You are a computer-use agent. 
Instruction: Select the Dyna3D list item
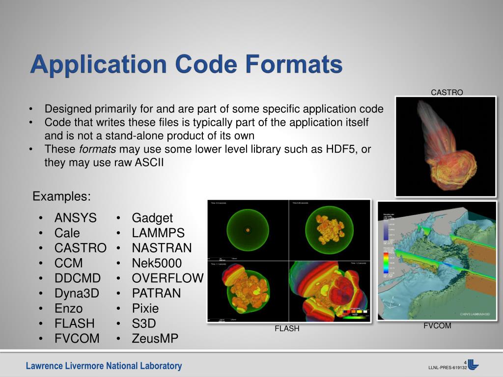pos(77,294)
